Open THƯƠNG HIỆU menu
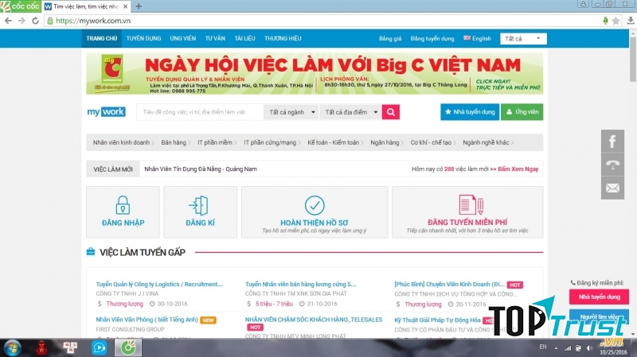The image size is (637, 357). pyautogui.click(x=283, y=38)
